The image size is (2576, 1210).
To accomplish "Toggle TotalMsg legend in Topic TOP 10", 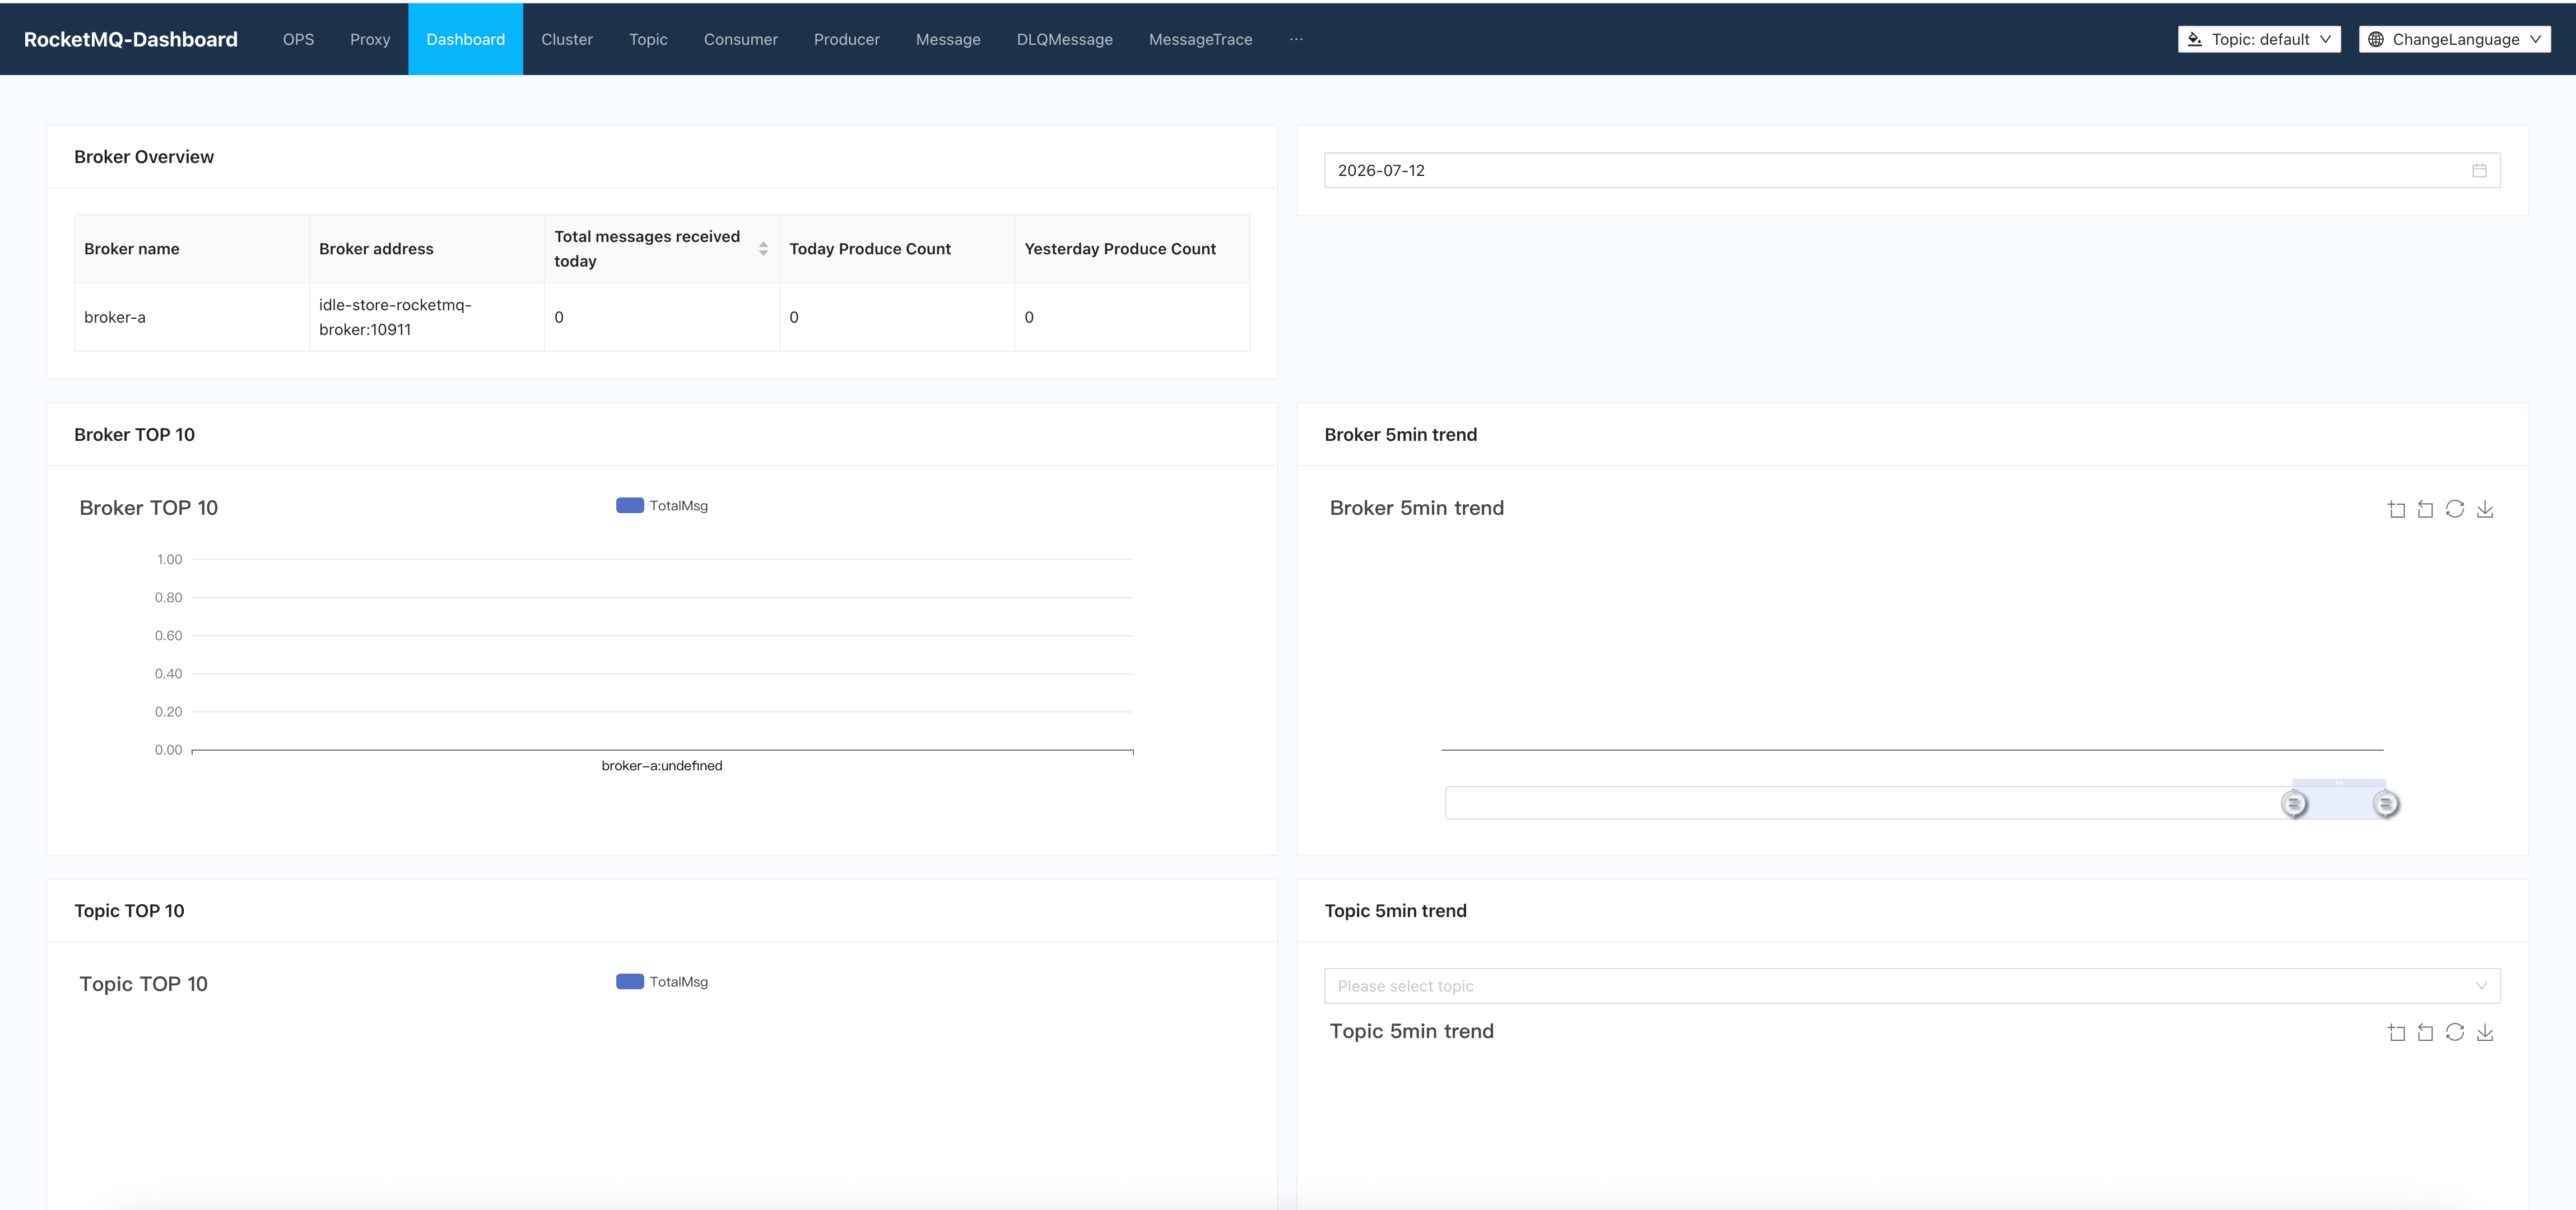I will coord(662,982).
